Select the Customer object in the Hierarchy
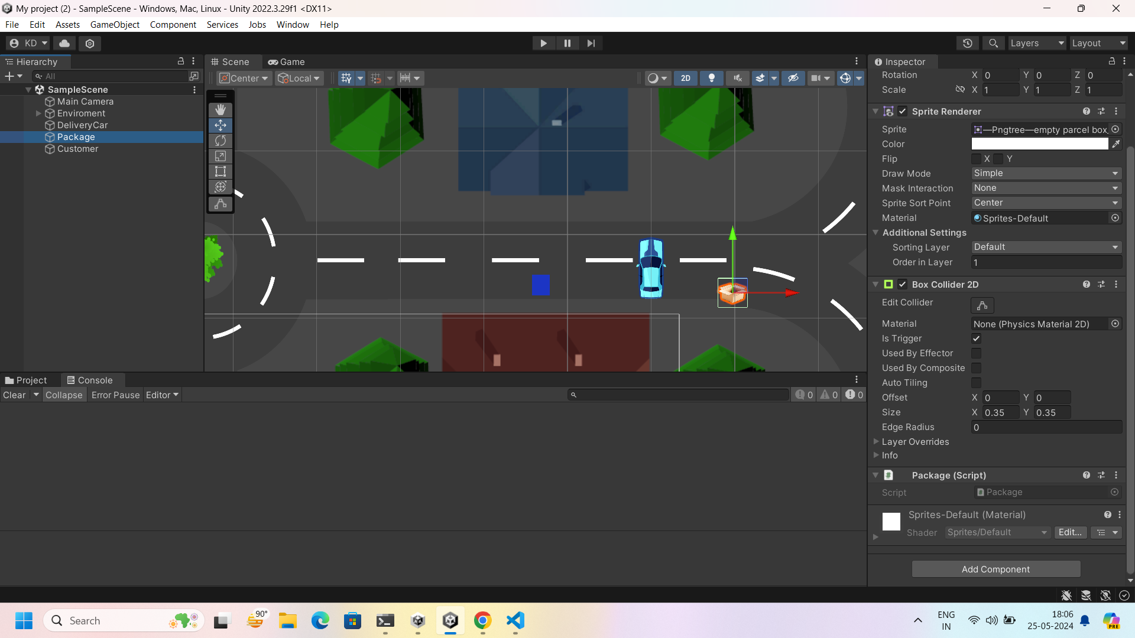This screenshot has height=638, width=1135. pos(77,149)
